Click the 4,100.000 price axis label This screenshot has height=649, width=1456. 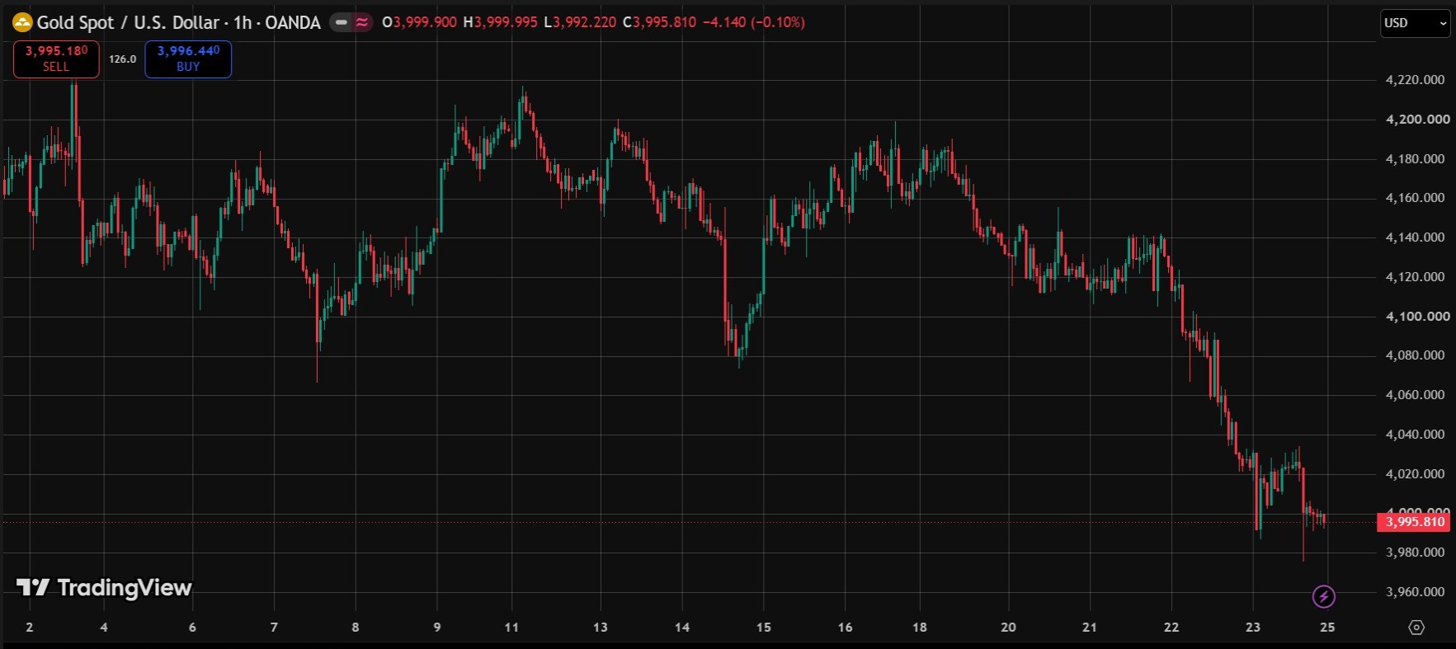tap(1417, 317)
